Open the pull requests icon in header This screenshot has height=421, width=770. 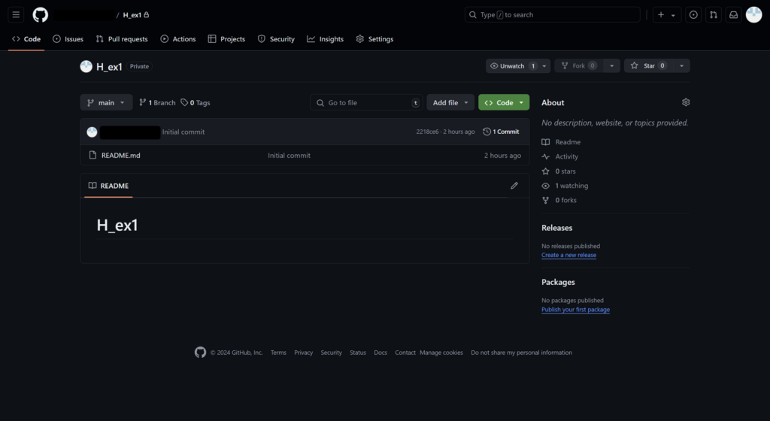[713, 15]
